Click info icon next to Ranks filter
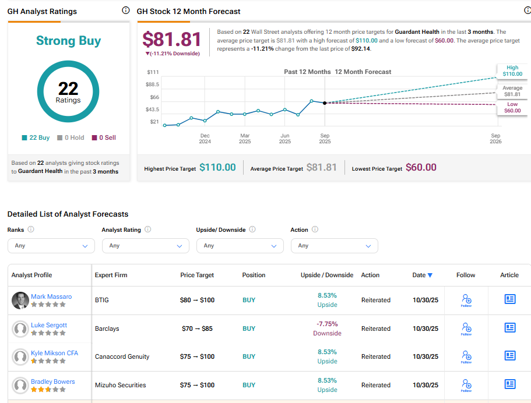Image resolution: width=531 pixels, height=403 pixels. click(x=31, y=229)
